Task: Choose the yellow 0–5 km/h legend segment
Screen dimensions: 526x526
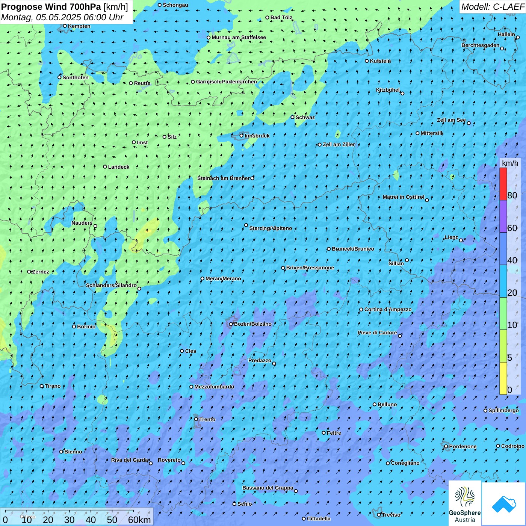Action: pos(503,378)
